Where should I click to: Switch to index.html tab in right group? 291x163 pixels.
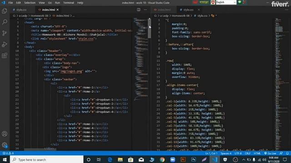(164, 10)
